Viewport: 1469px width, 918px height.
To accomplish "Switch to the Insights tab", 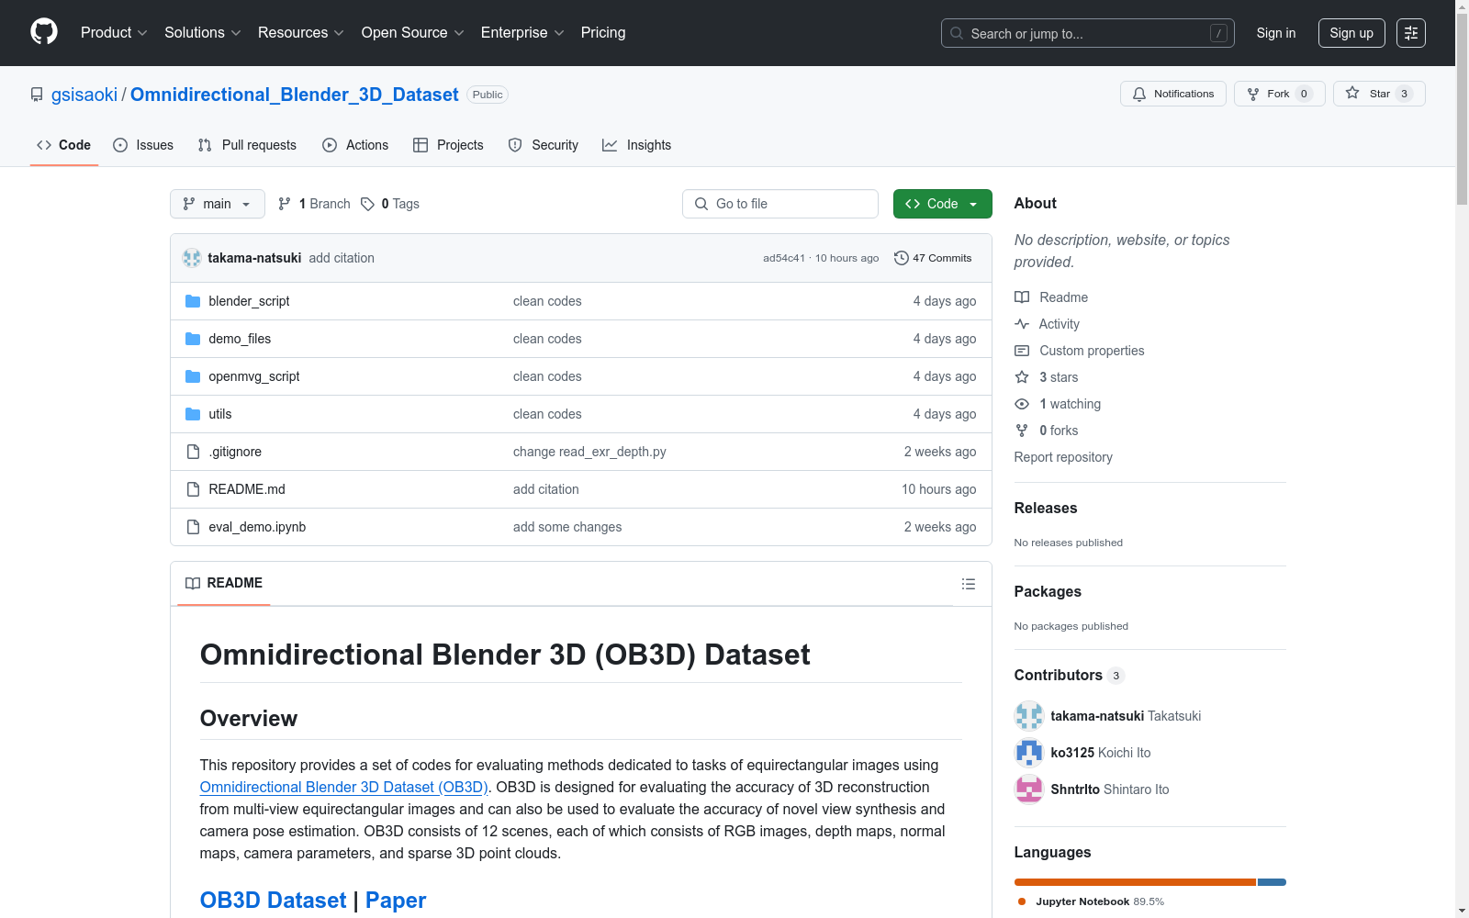I will point(636,145).
